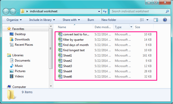Click the search magnifier icon

[167, 11]
